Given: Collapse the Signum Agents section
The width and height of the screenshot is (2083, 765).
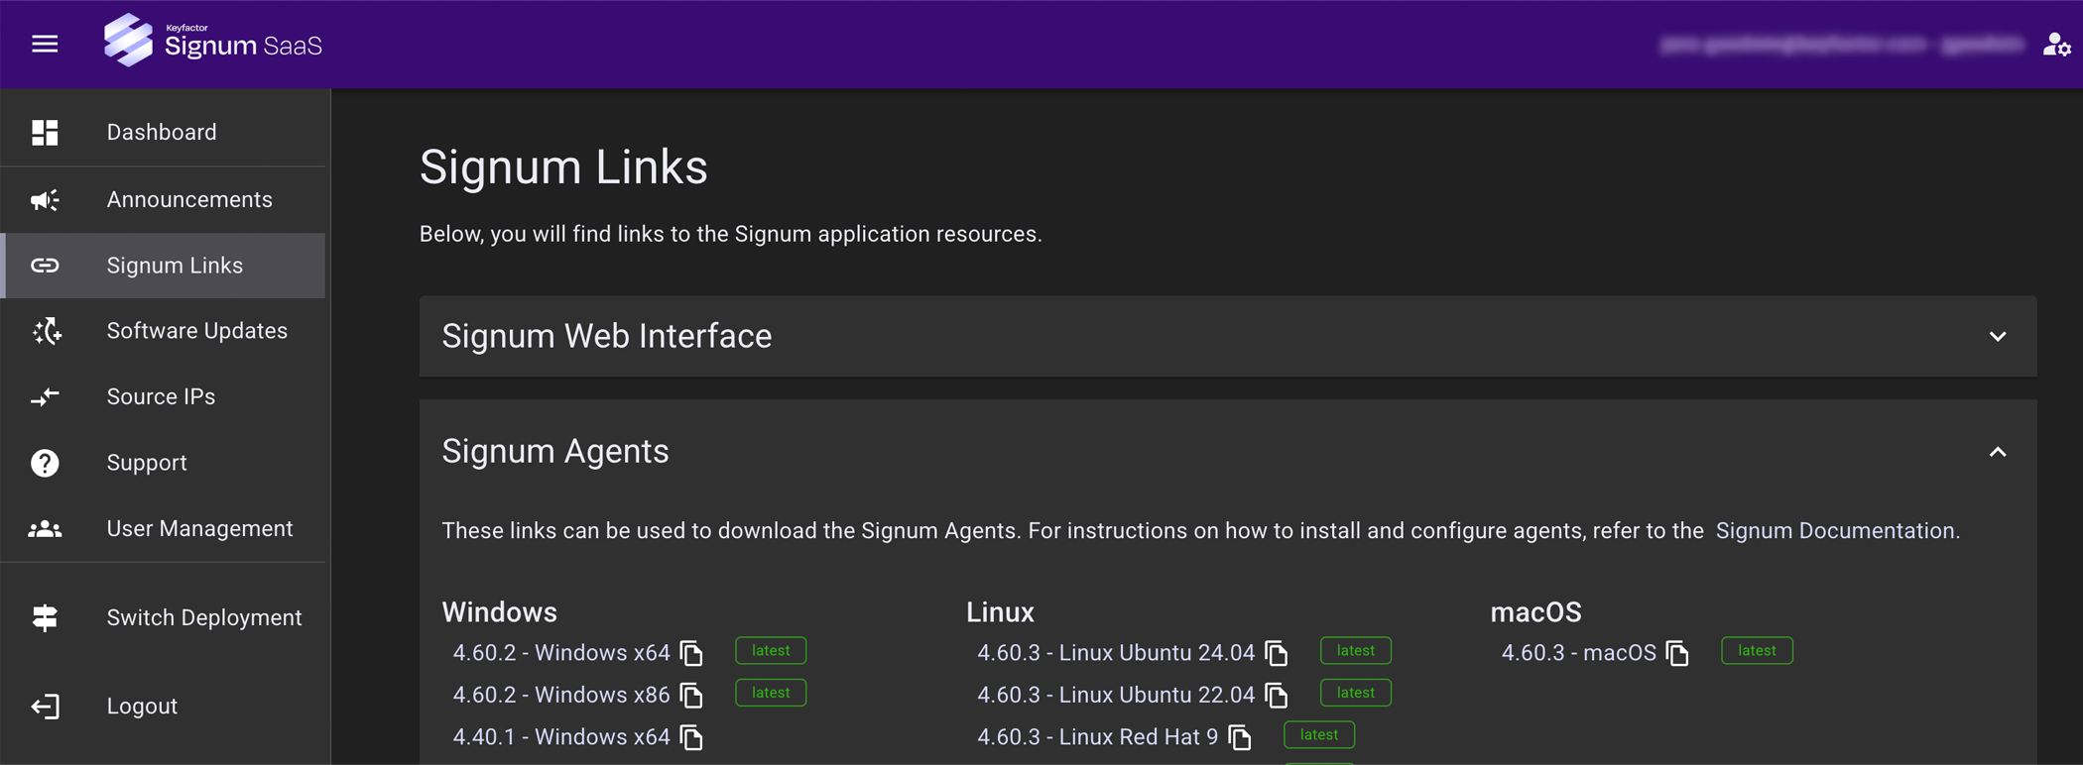Looking at the screenshot, I should click(1998, 452).
